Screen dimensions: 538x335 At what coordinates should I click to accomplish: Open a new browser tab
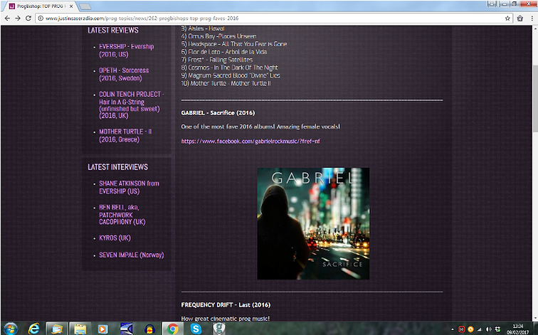click(85, 7)
